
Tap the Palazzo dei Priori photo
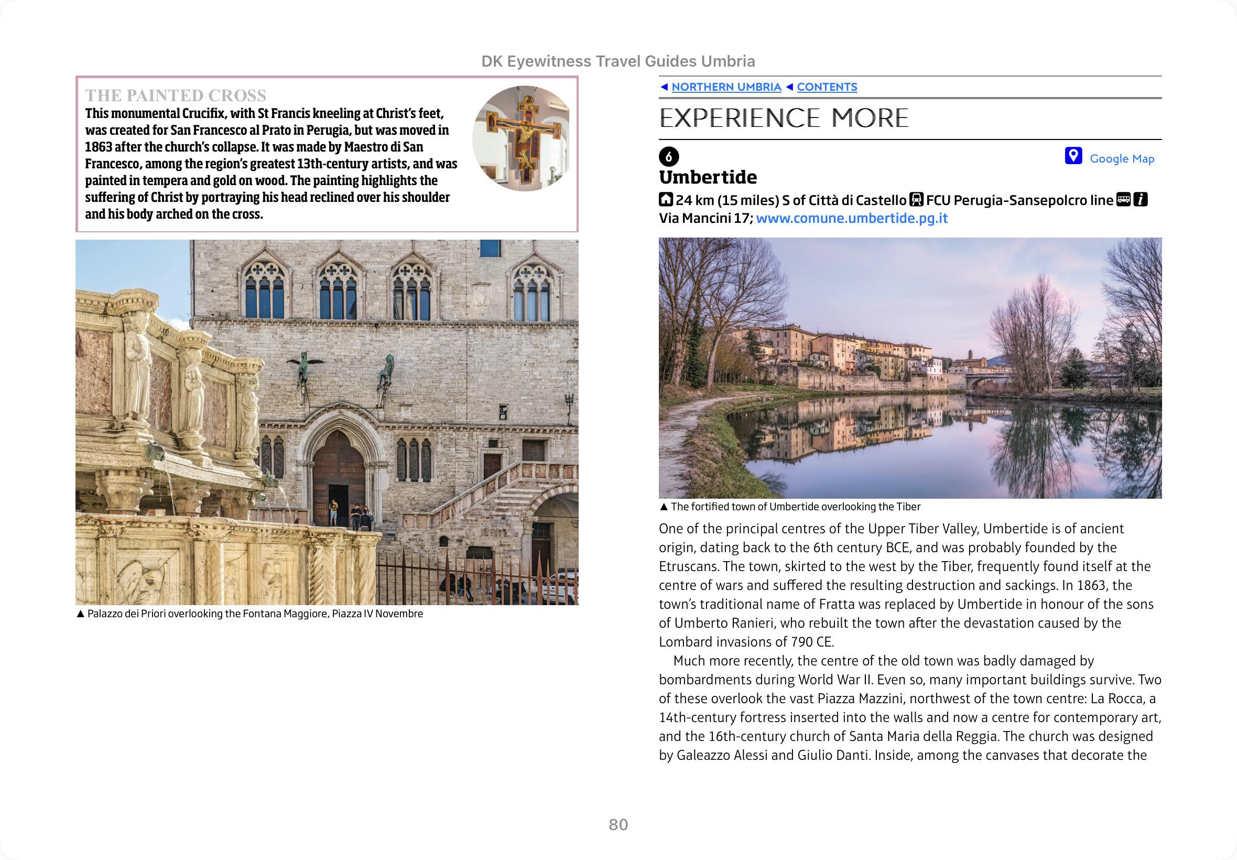coord(327,422)
